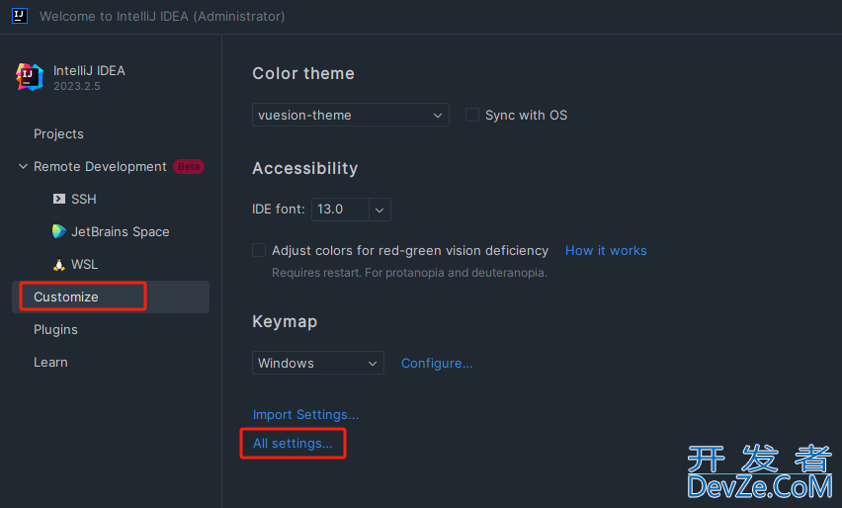
Task: Switch to the Plugins tab
Action: tap(56, 330)
